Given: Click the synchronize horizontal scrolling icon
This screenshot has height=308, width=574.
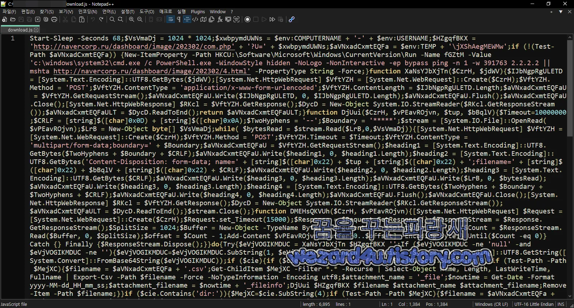Looking at the screenshot, I should [x=159, y=19].
